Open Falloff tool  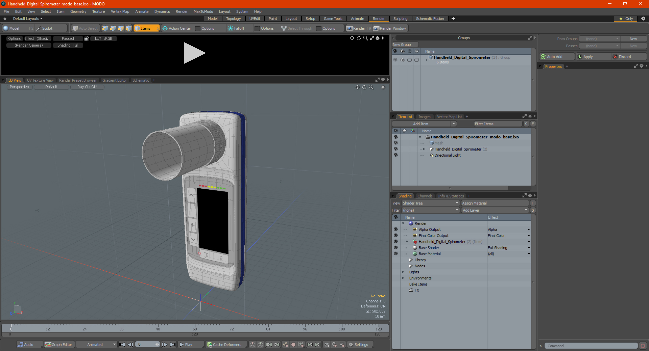coord(236,28)
